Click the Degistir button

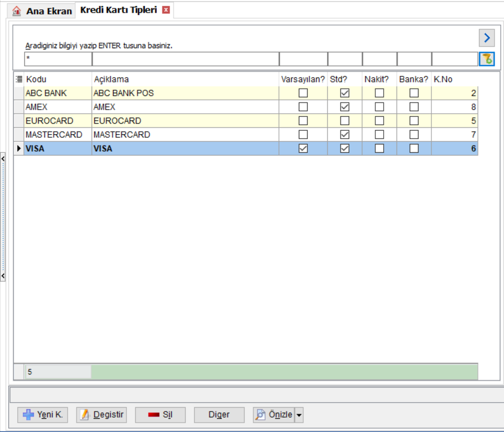[x=101, y=415]
